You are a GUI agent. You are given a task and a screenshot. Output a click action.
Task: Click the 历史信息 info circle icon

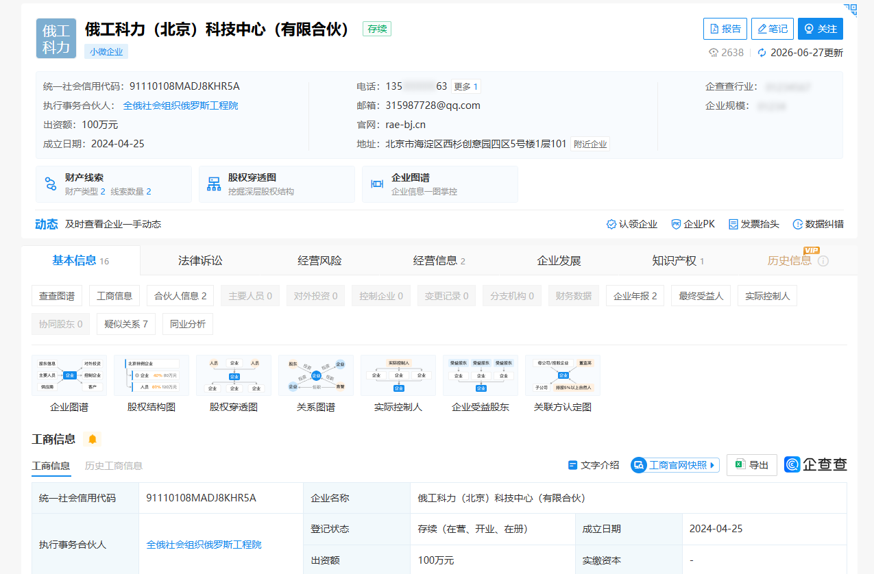tap(823, 261)
